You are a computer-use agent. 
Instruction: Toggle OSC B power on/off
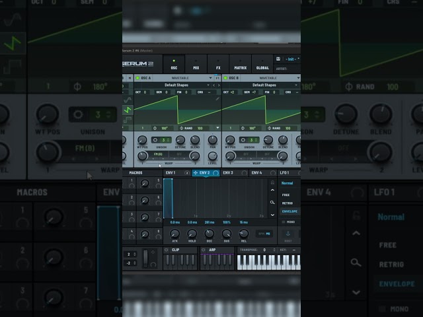point(225,78)
